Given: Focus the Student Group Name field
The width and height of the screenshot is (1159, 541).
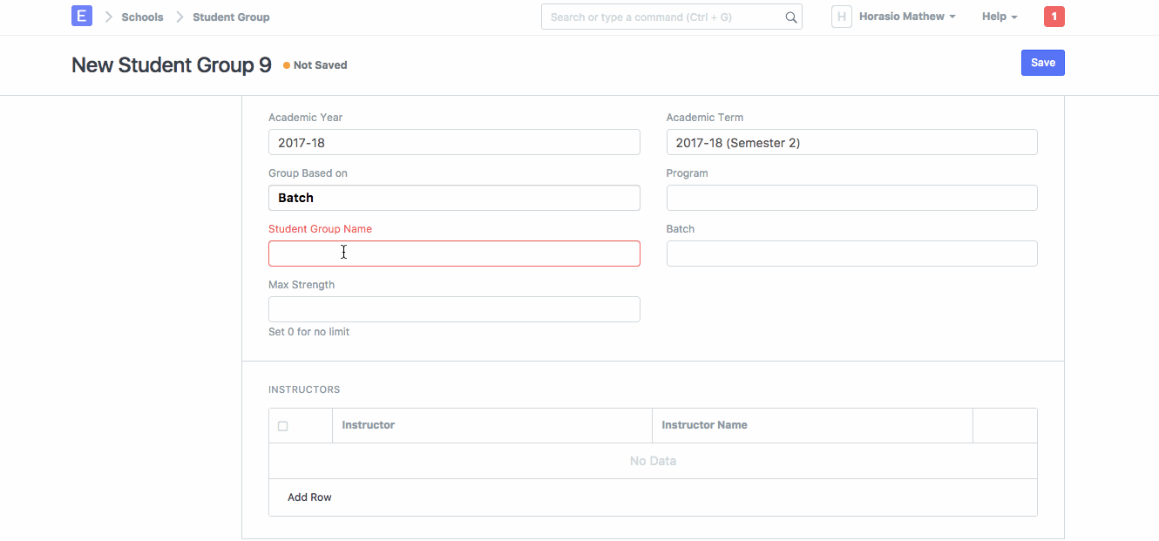Looking at the screenshot, I should point(454,254).
